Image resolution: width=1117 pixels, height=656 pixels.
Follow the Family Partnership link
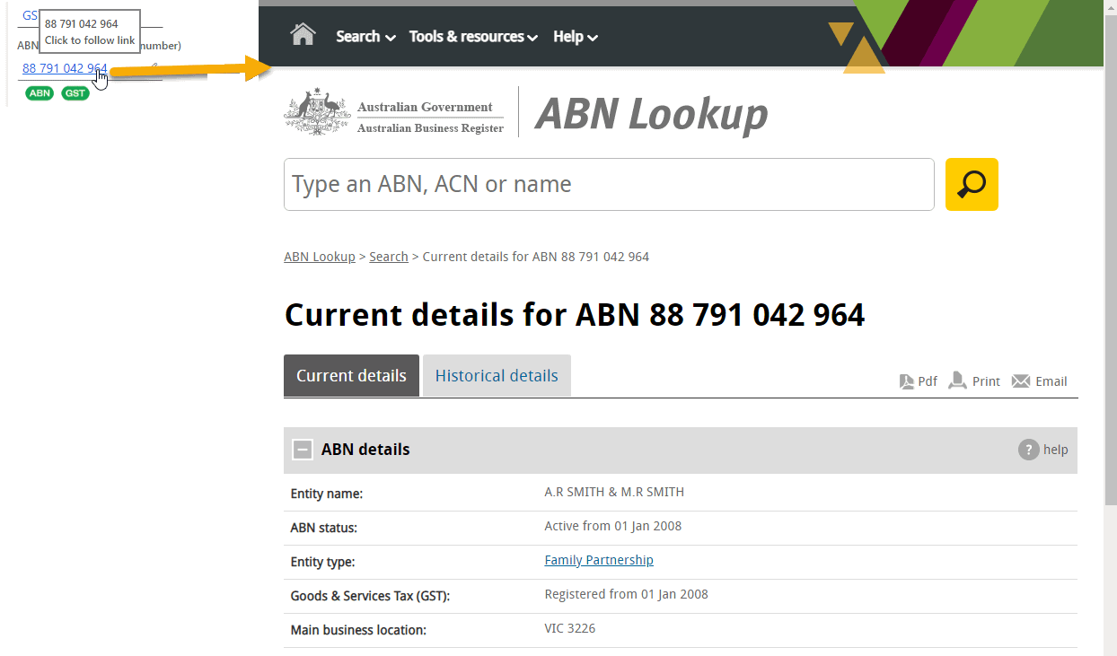pyautogui.click(x=599, y=560)
